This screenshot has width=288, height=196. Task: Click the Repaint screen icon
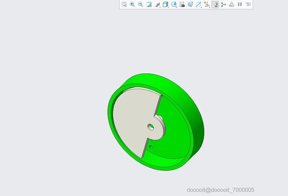pos(149,4)
